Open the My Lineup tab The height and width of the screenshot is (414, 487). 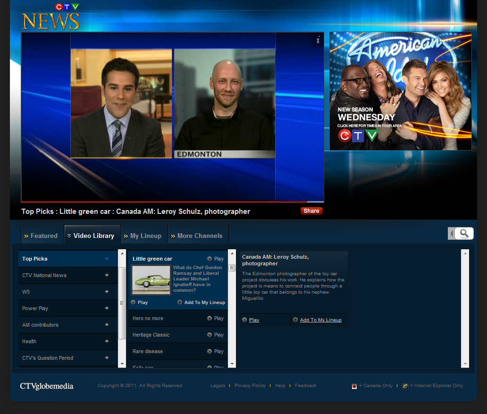click(x=144, y=236)
